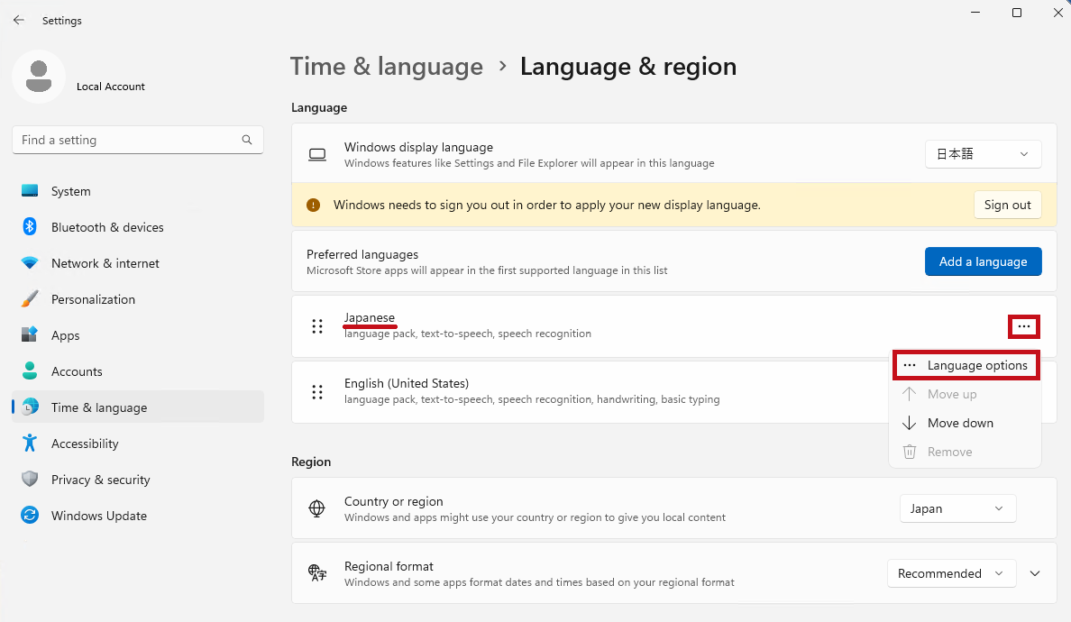Click the drag handle beside English (United States)
Screen dimensions: 1071x622
(x=317, y=392)
